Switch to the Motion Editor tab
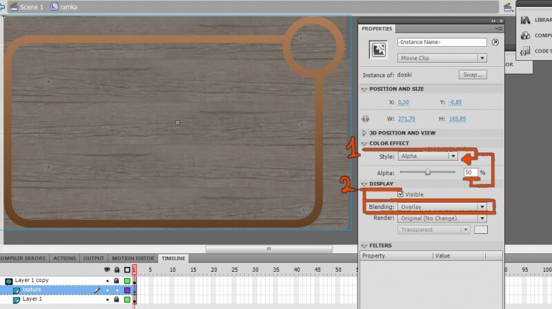 (x=132, y=259)
